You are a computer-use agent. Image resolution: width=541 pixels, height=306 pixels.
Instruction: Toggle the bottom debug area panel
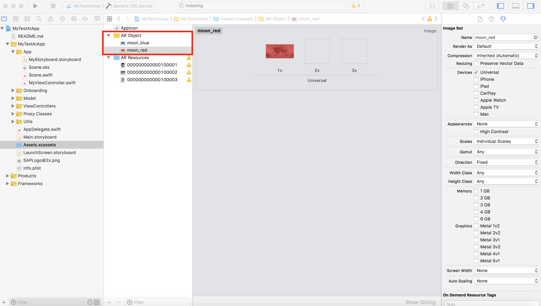(515, 6)
